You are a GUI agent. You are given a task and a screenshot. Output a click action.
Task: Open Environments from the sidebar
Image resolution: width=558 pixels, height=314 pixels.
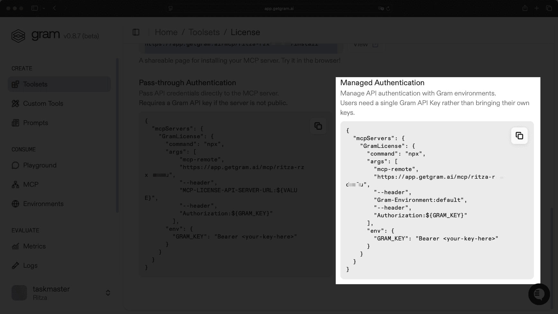click(43, 204)
